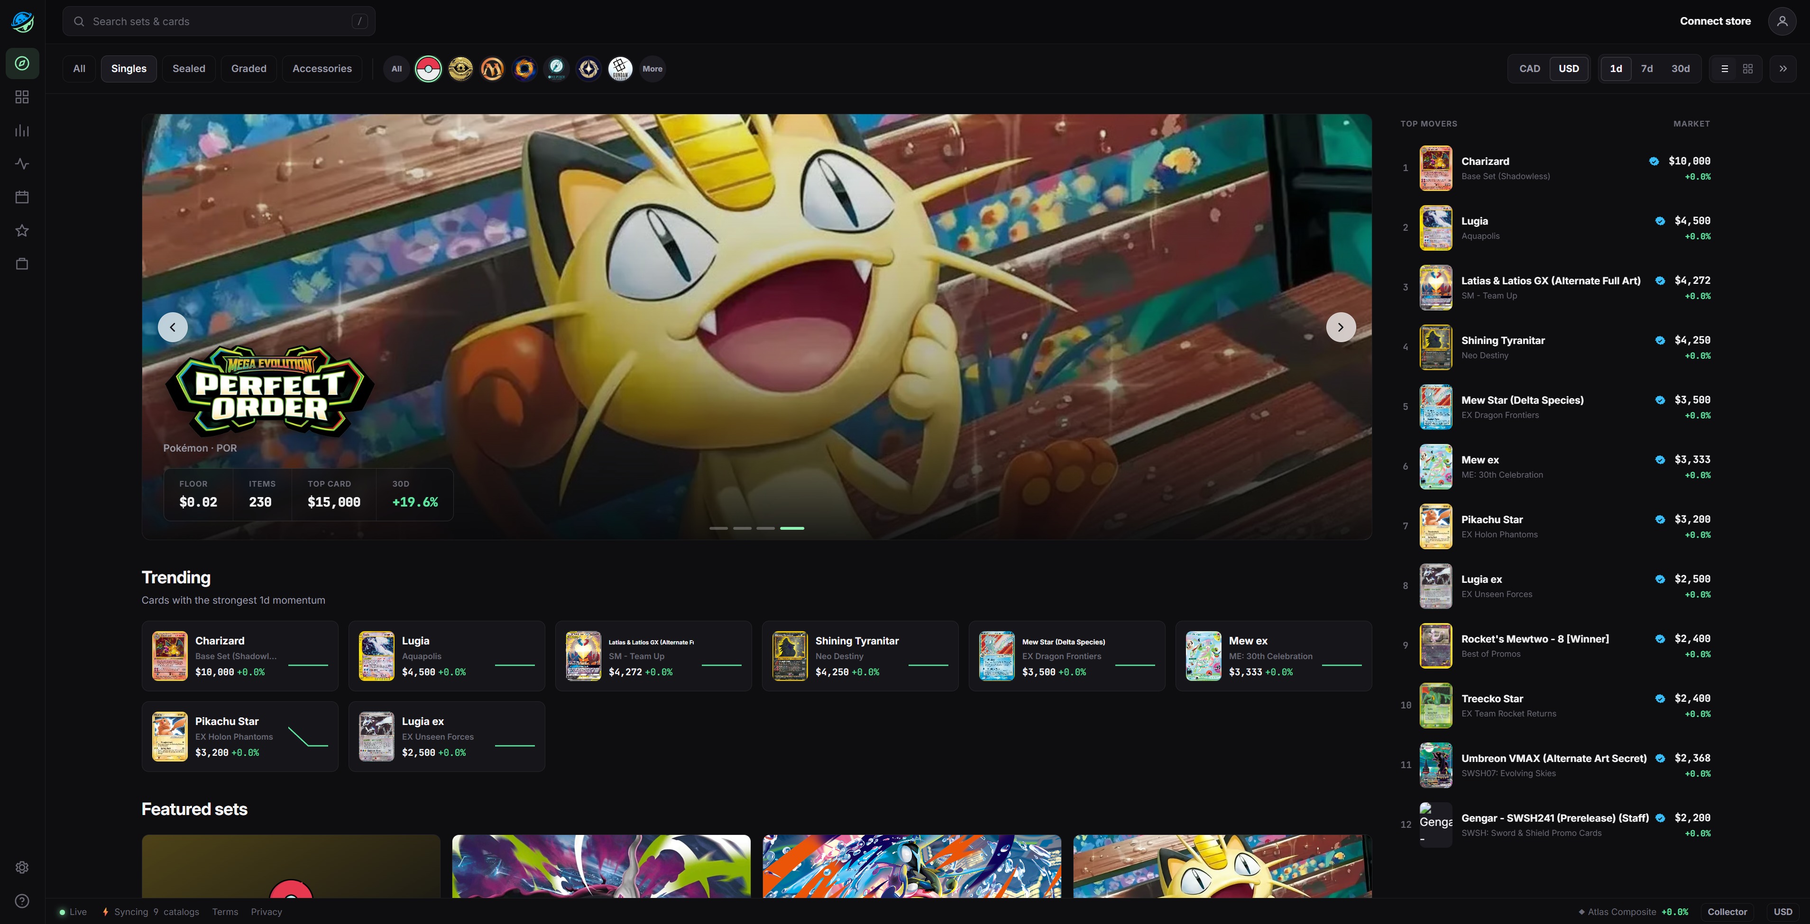Open the activity pulse sidebar icon
The height and width of the screenshot is (924, 1810).
click(22, 163)
